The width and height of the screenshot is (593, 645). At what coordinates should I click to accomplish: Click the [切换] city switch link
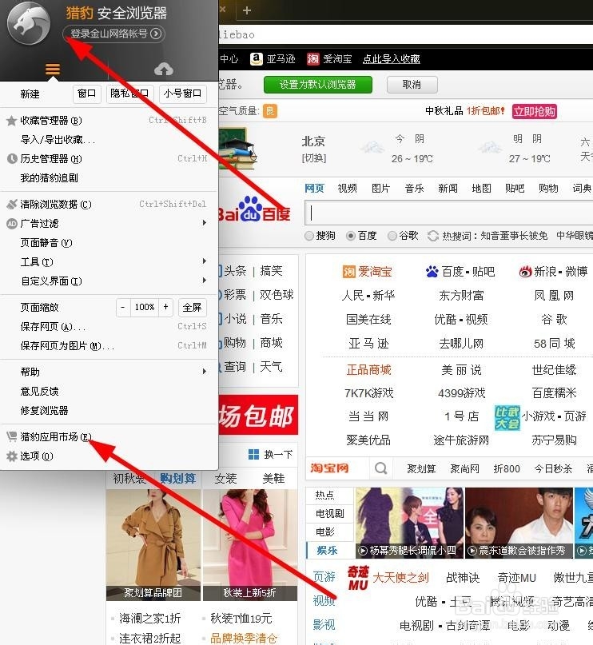[x=314, y=158]
